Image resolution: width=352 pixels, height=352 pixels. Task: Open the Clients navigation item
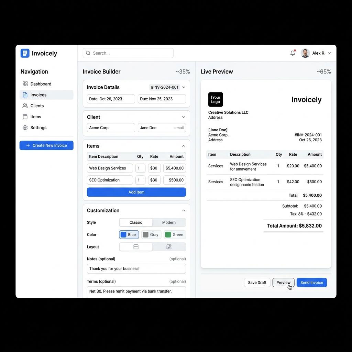coord(46,106)
